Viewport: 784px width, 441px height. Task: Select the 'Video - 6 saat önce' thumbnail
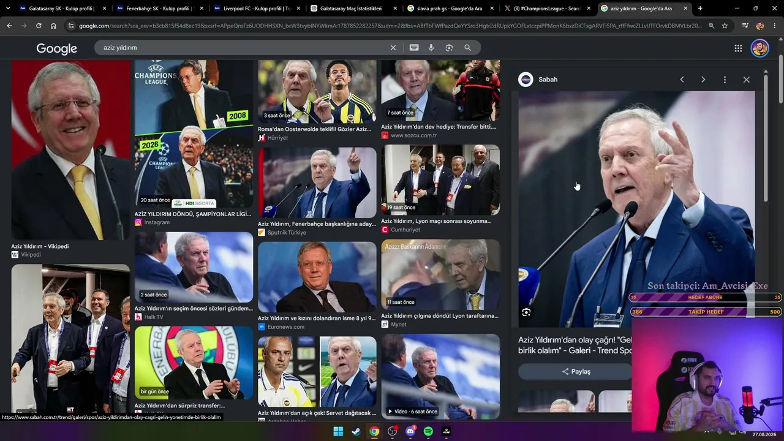pyautogui.click(x=440, y=376)
